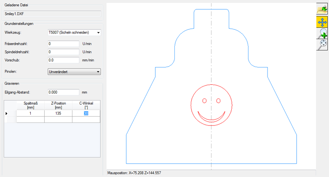Open the Werkzeug dropdown T5007
The image size is (329, 177).
(x=74, y=32)
